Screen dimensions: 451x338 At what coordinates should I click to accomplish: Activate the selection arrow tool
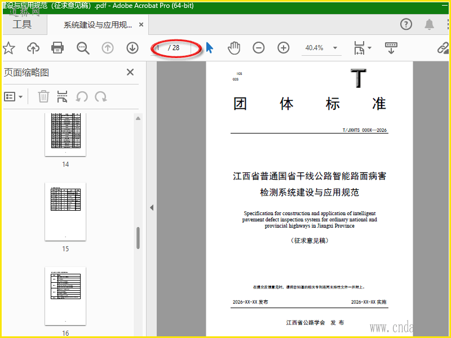[209, 48]
